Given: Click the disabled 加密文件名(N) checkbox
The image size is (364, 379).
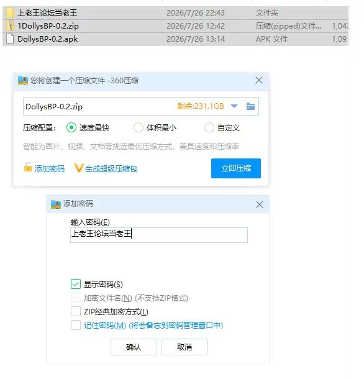Looking at the screenshot, I should pos(76,298).
